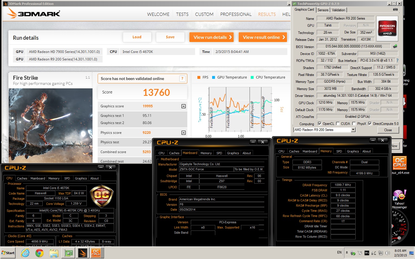Open Caches tab in the Mainboard CPU-Z window
Viewport: 415px width, 259px height.
174,153
